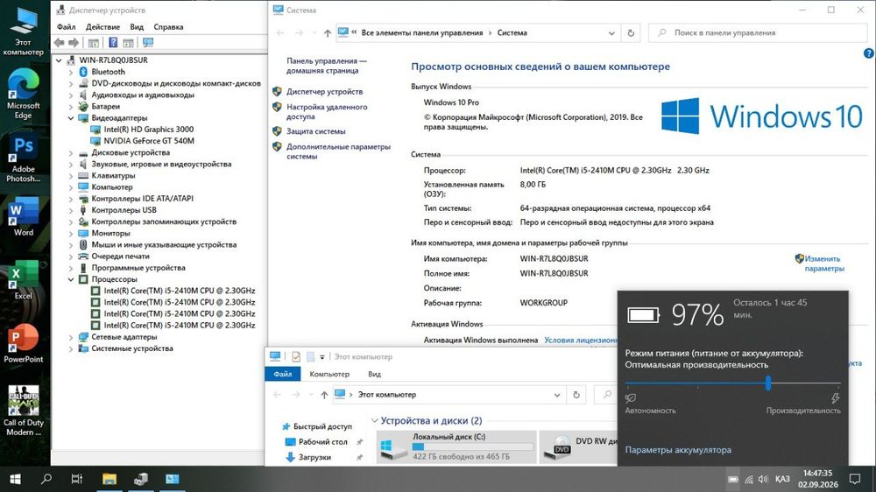Click Быстрый доступ in explorer sidebar
The image size is (876, 492).
click(322, 426)
